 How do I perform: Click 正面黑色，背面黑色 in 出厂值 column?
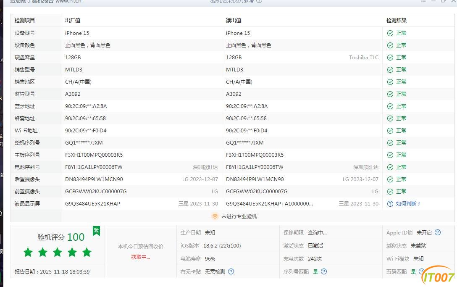pos(88,45)
